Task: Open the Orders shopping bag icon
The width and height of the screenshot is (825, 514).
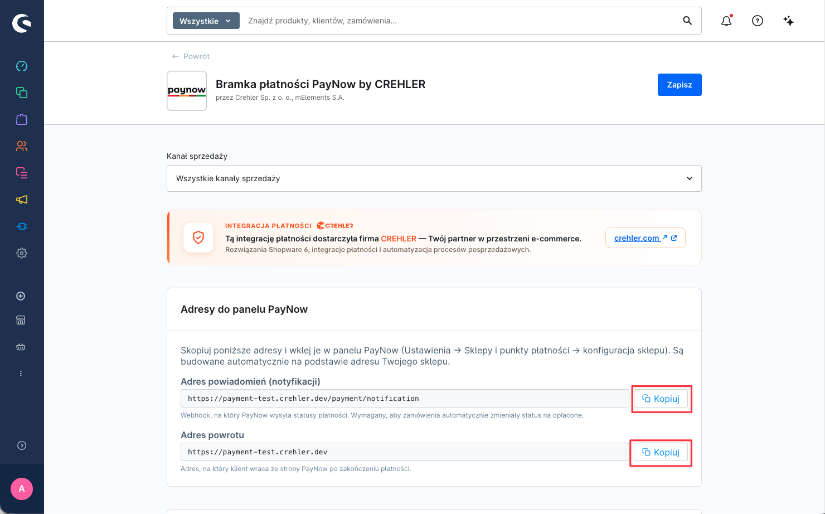Action: [x=22, y=119]
